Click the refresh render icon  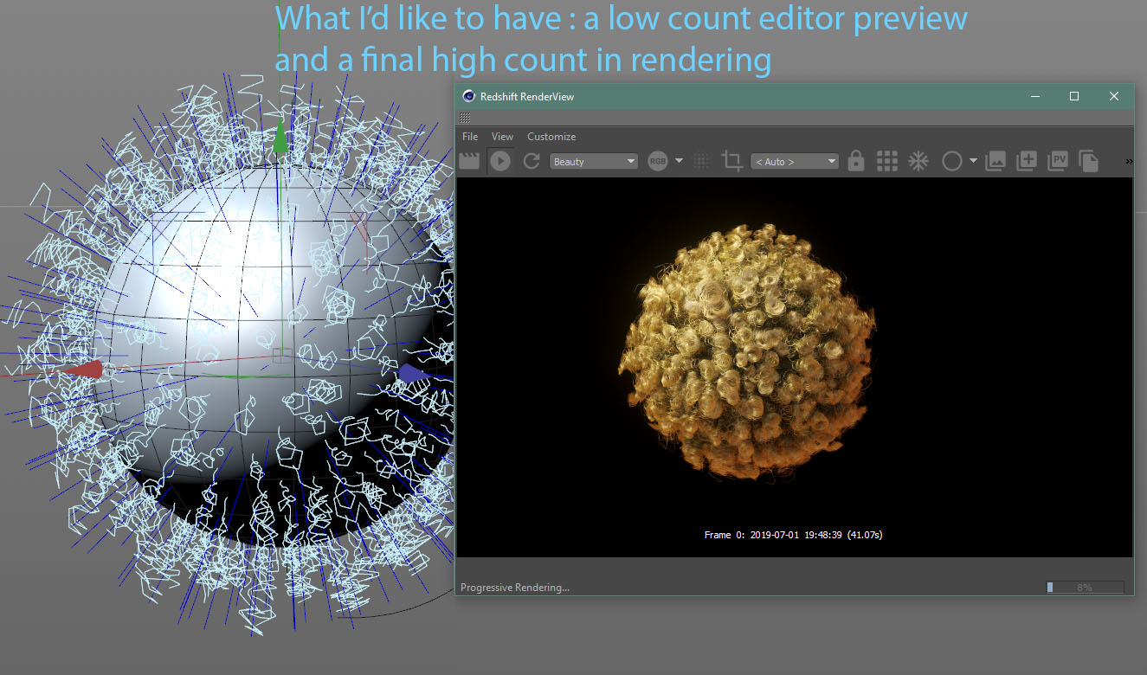(532, 161)
